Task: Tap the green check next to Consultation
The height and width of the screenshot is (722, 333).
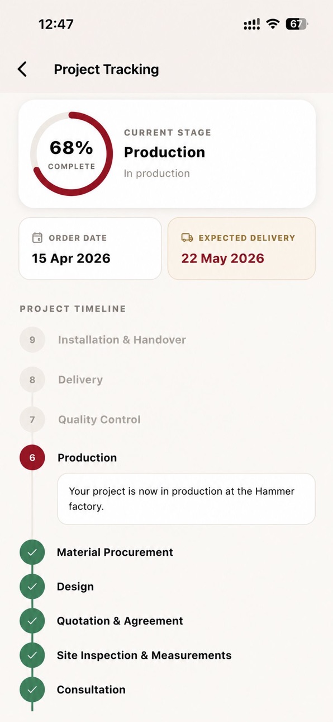Action: tap(32, 690)
